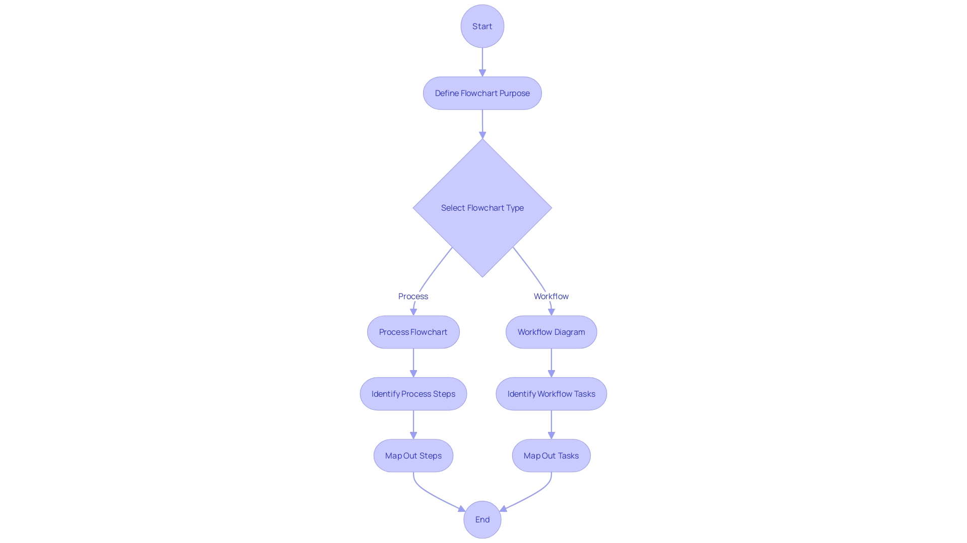Click the Identify Workflow Tasks node
This screenshot has height=543, width=967.
(550, 393)
